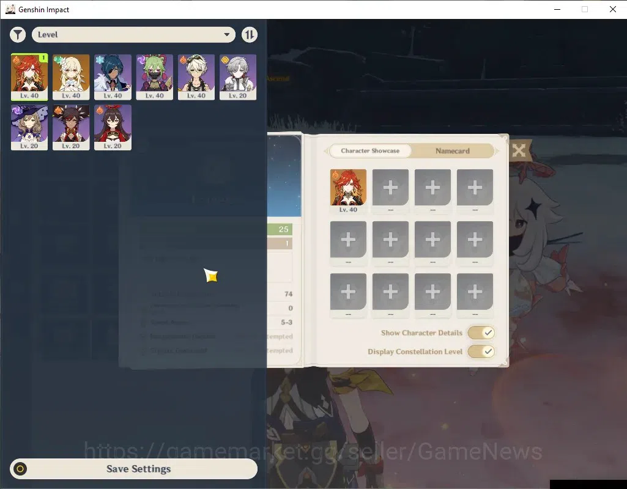The width and height of the screenshot is (627, 489).
Task: Close the Genshin Impact window
Action: coord(612,9)
